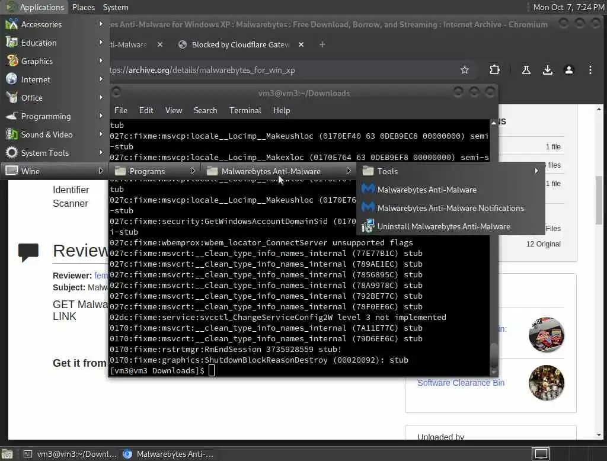607x461 pixels.
Task: Expand System Tools submenu arrow
Action: tap(101, 152)
